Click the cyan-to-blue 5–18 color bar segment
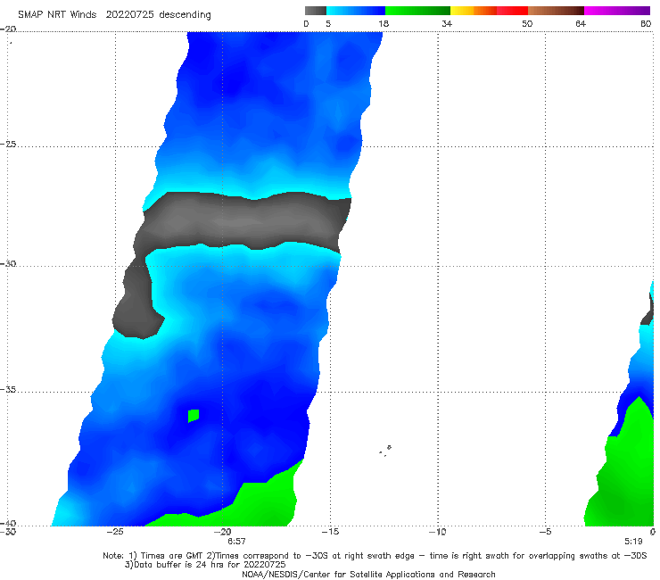This screenshot has width=660, height=580. click(x=356, y=11)
